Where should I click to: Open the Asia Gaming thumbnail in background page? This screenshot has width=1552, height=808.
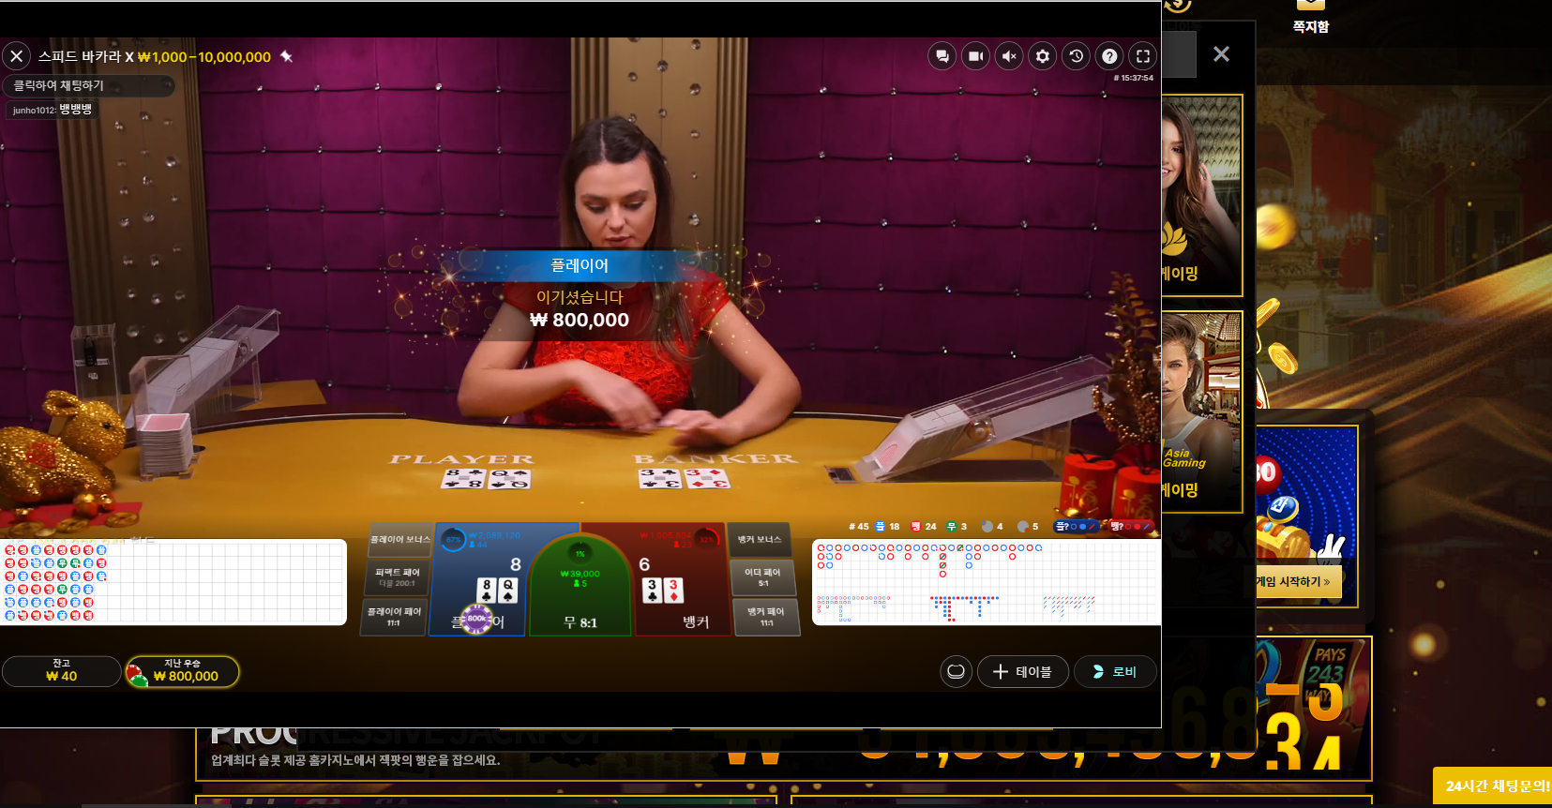click(x=1201, y=412)
